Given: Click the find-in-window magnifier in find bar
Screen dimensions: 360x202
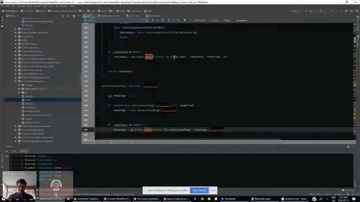Looking at the screenshot, I should point(163,20).
